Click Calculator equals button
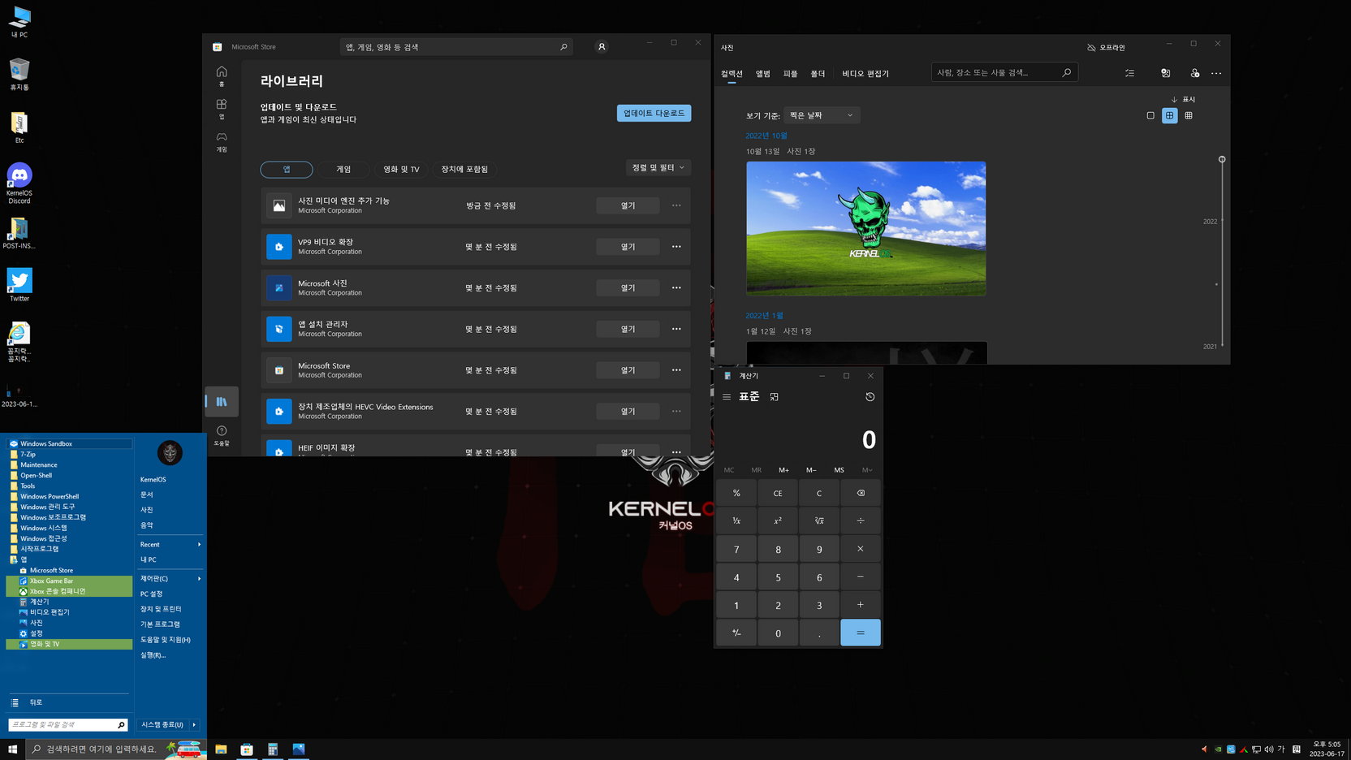Screen dimensions: 1351x760 861,633
